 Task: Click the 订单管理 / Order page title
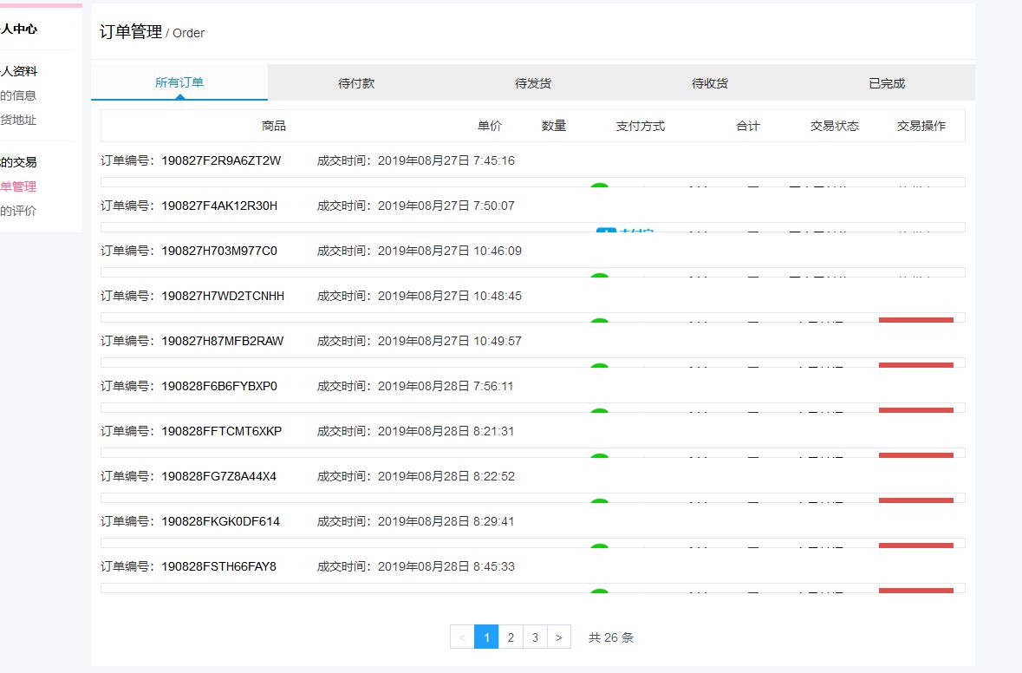tap(152, 32)
